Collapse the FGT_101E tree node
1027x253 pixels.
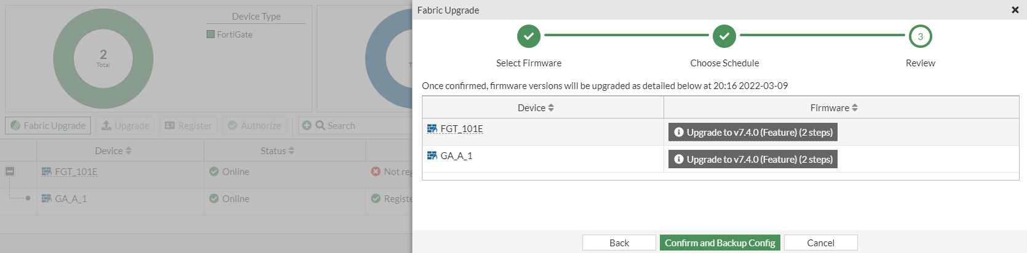[x=10, y=172]
